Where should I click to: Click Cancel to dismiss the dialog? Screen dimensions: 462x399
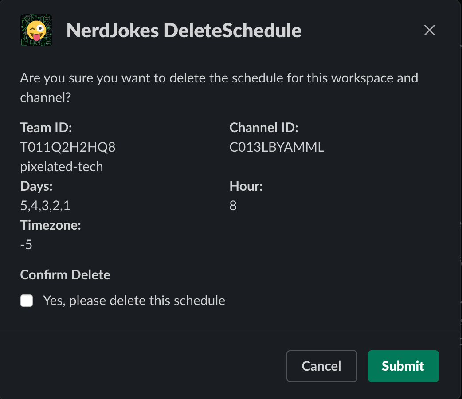[x=321, y=366]
